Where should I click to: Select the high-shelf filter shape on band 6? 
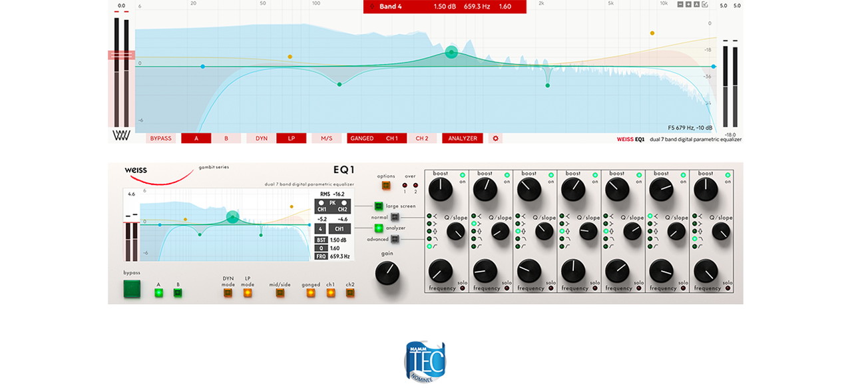click(650, 224)
